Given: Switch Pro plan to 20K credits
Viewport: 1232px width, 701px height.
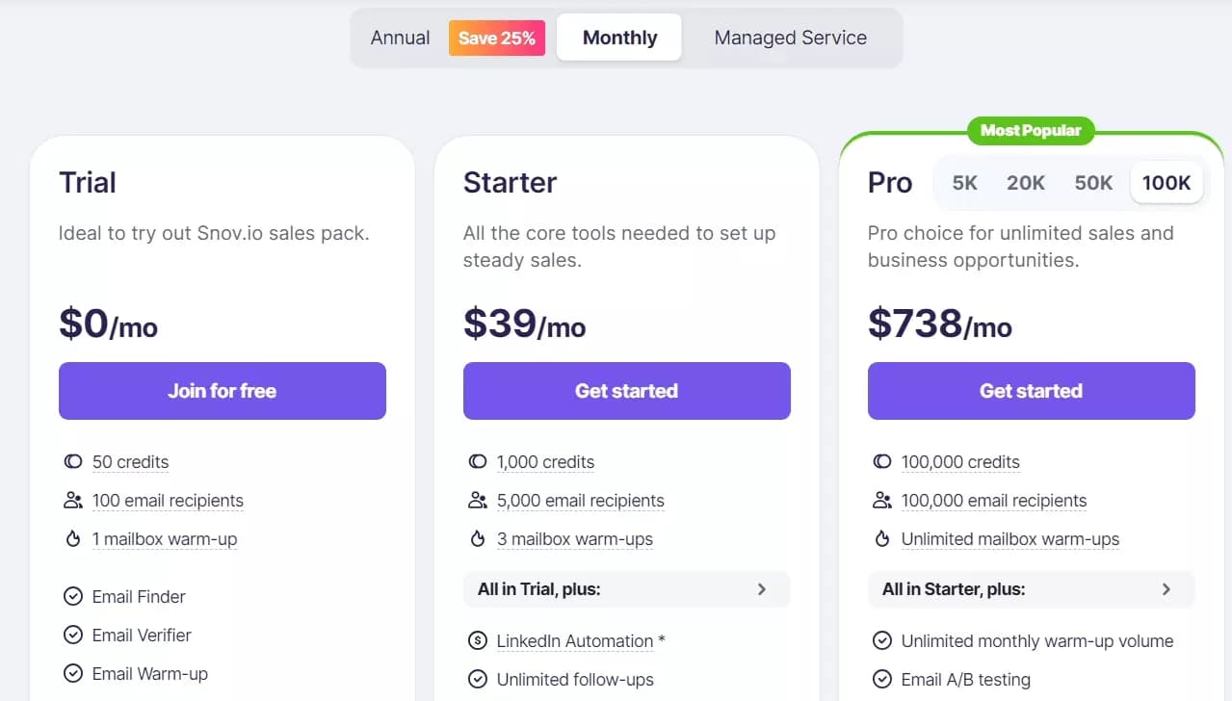Looking at the screenshot, I should tap(1026, 182).
